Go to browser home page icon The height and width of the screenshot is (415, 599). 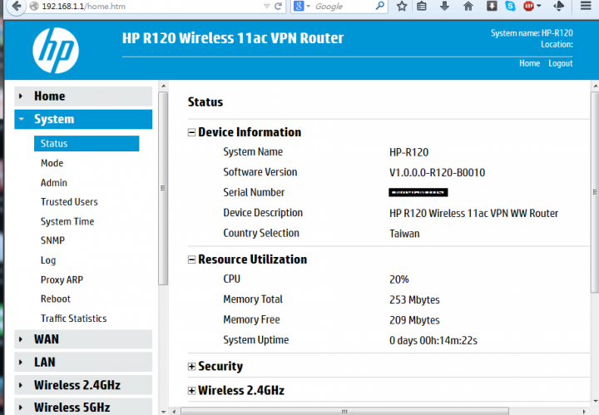(x=468, y=6)
